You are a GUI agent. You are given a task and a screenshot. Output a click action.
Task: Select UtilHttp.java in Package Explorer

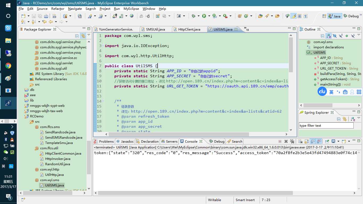coord(54,175)
